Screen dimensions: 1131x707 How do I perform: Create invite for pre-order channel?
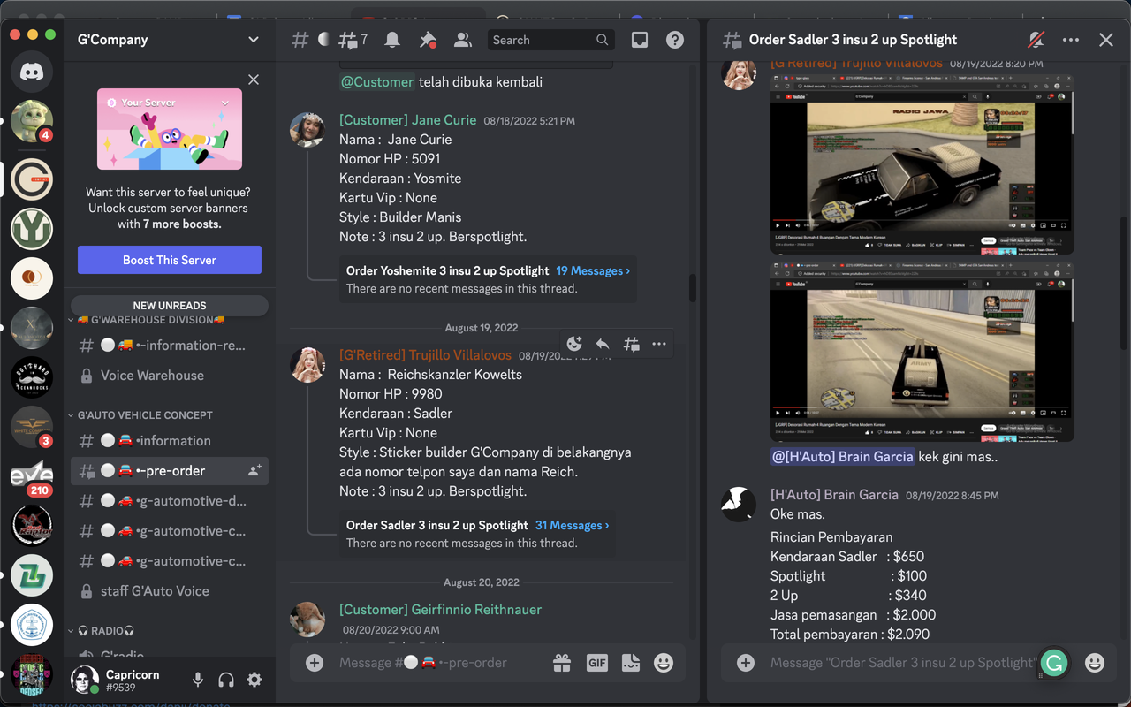(254, 471)
